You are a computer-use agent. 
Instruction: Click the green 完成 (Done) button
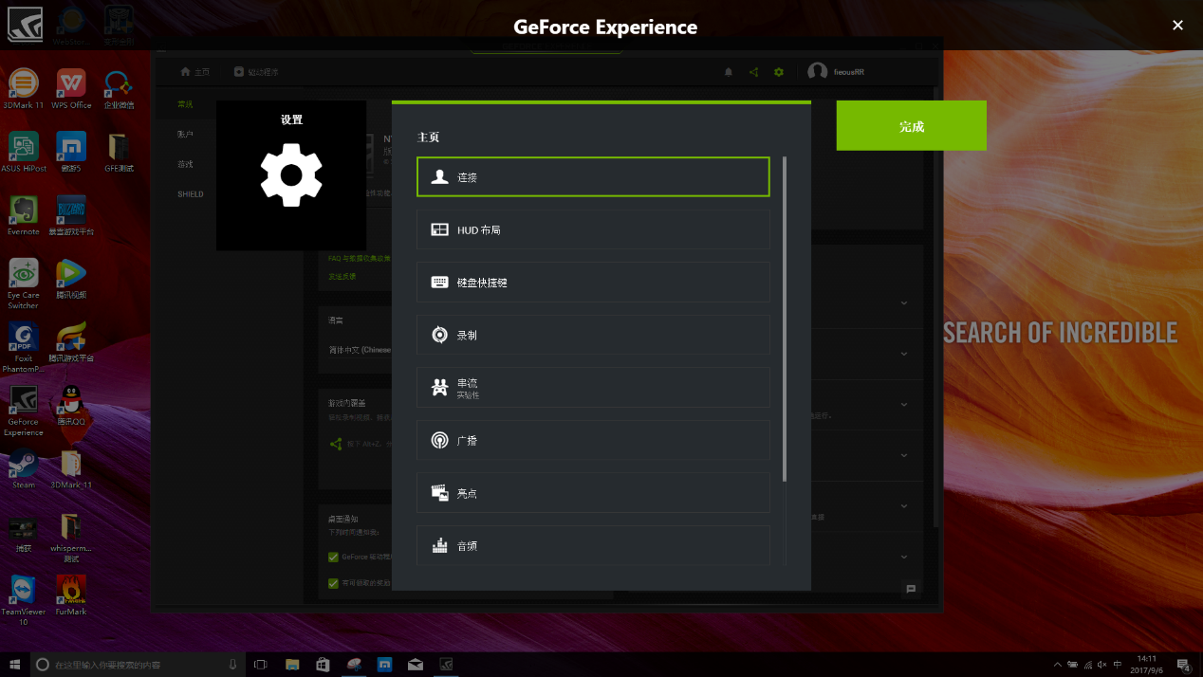pyautogui.click(x=911, y=125)
